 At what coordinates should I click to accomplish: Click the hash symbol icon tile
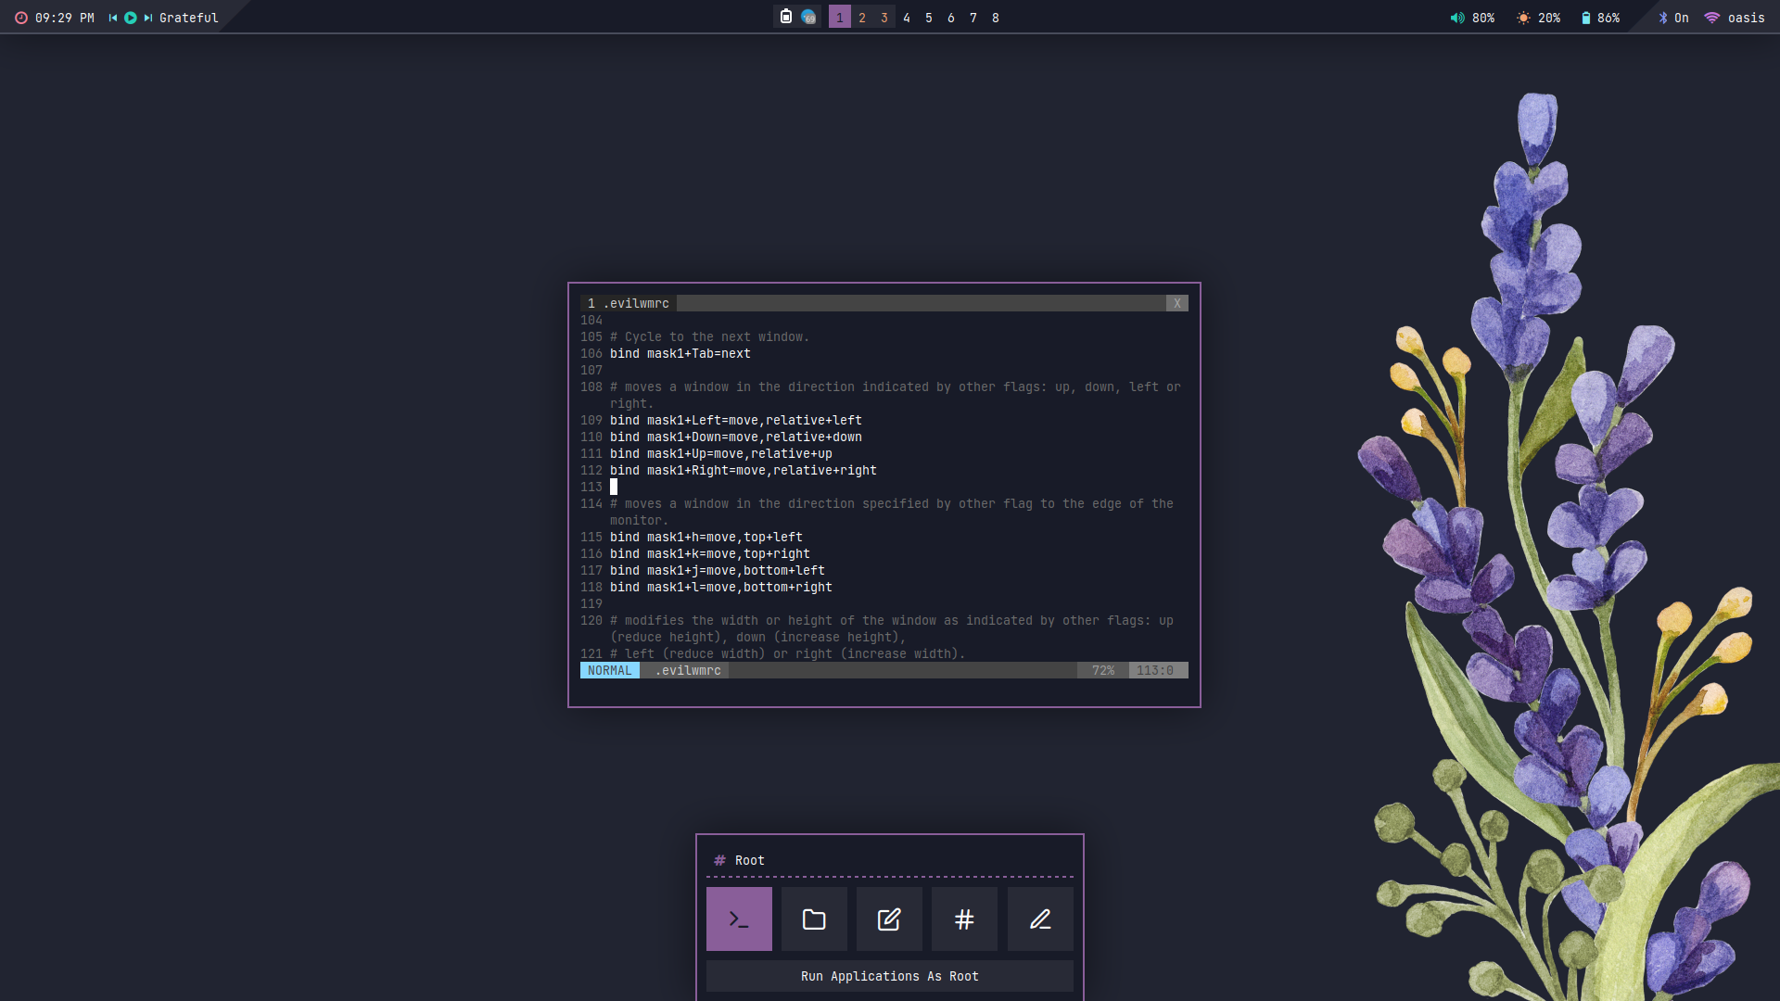(x=964, y=919)
